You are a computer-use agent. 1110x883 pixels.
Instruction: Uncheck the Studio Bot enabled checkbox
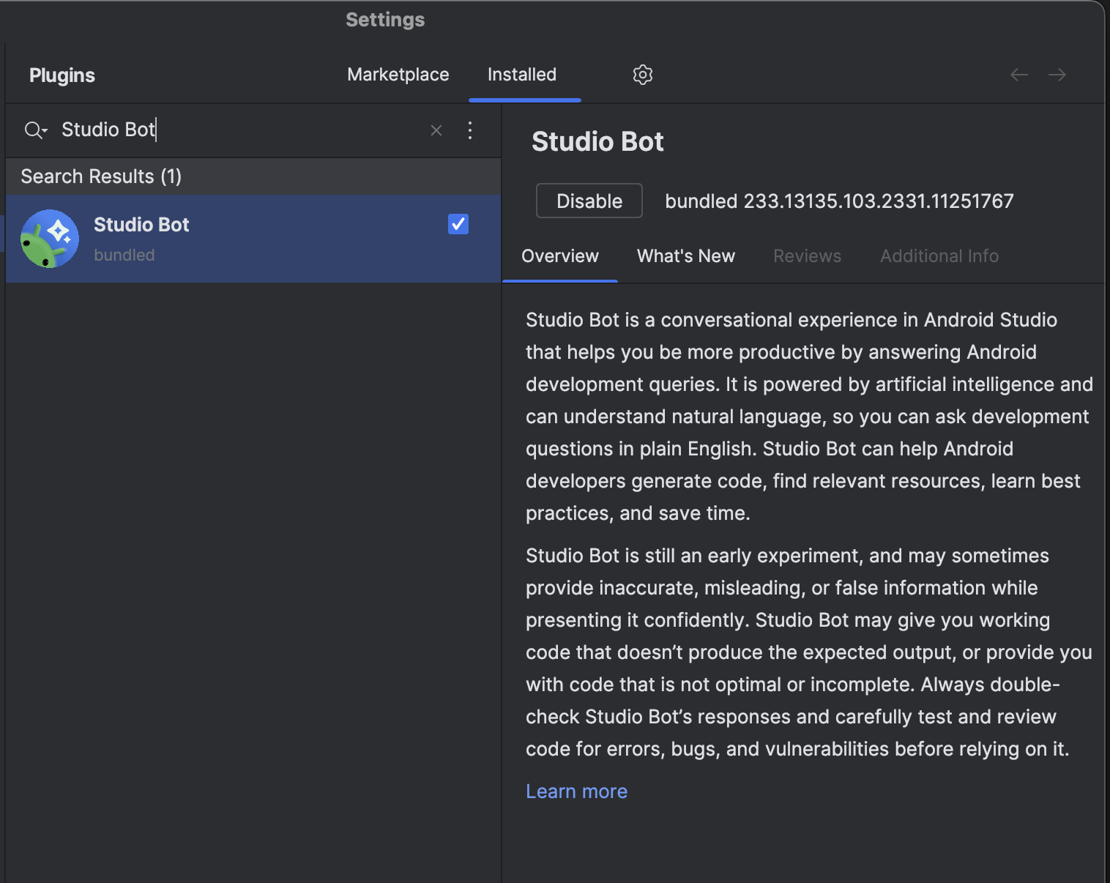pyautogui.click(x=458, y=224)
